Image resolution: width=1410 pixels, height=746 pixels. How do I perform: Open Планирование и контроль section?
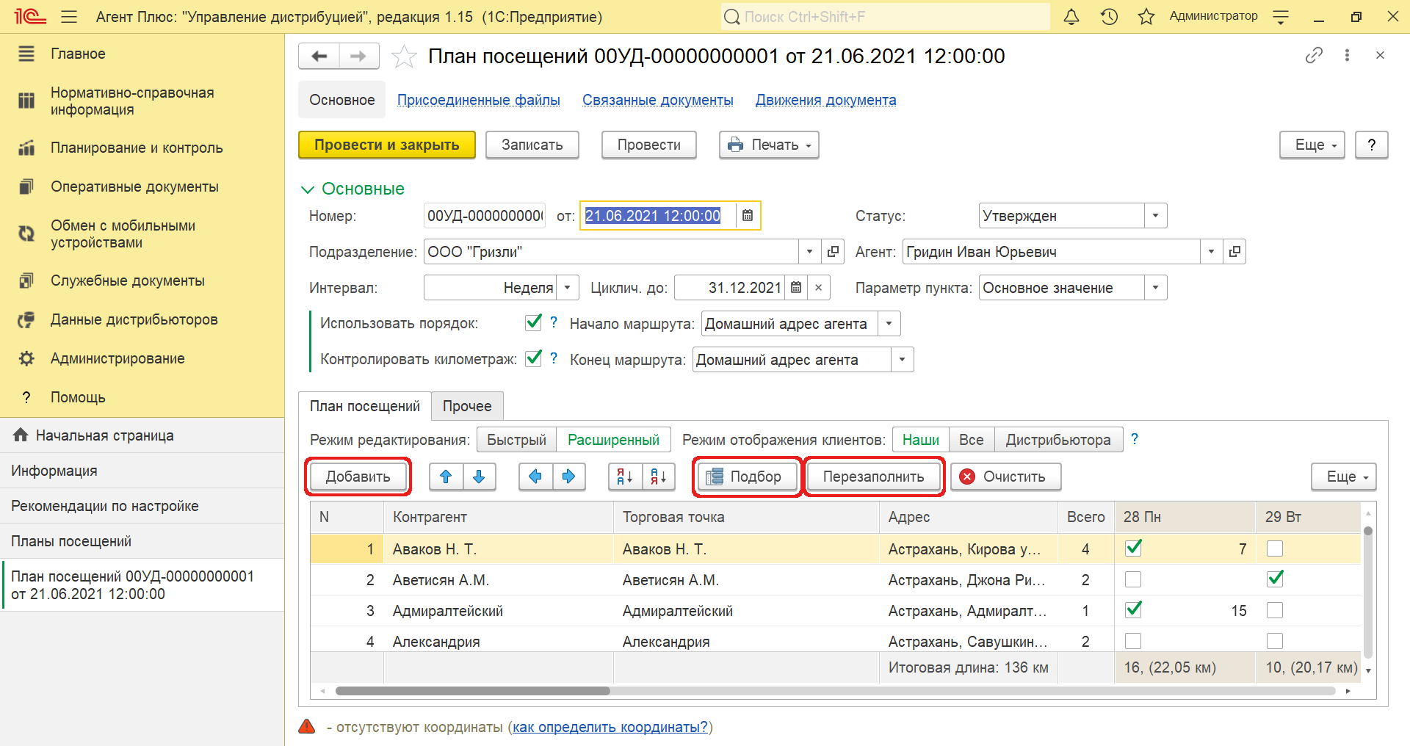pos(137,148)
